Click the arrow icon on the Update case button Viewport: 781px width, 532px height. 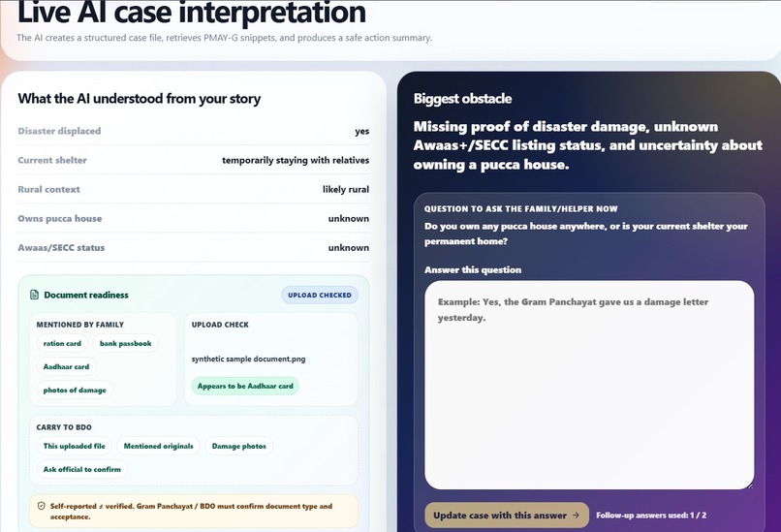click(576, 516)
